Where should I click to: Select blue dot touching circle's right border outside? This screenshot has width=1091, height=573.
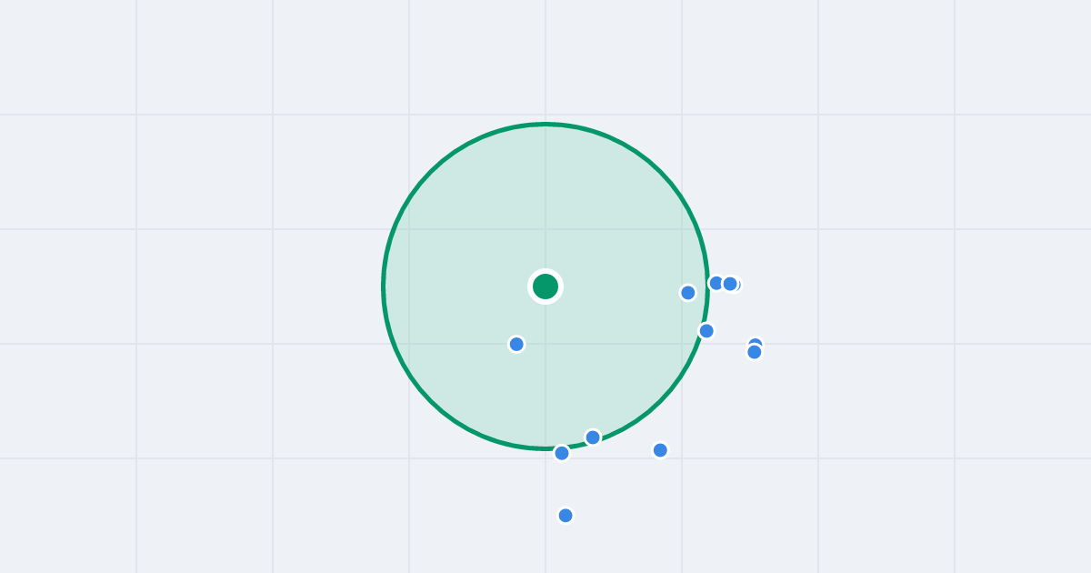click(715, 283)
